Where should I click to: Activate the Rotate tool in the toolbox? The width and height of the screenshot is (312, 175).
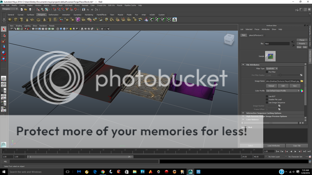4,53
